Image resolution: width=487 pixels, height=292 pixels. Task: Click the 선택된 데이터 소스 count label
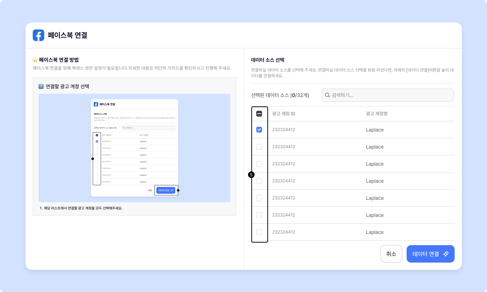click(x=280, y=95)
